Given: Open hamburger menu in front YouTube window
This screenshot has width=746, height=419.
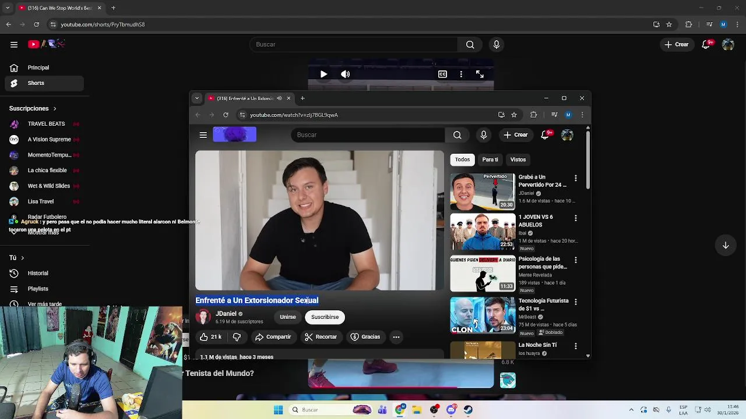Looking at the screenshot, I should (203, 135).
